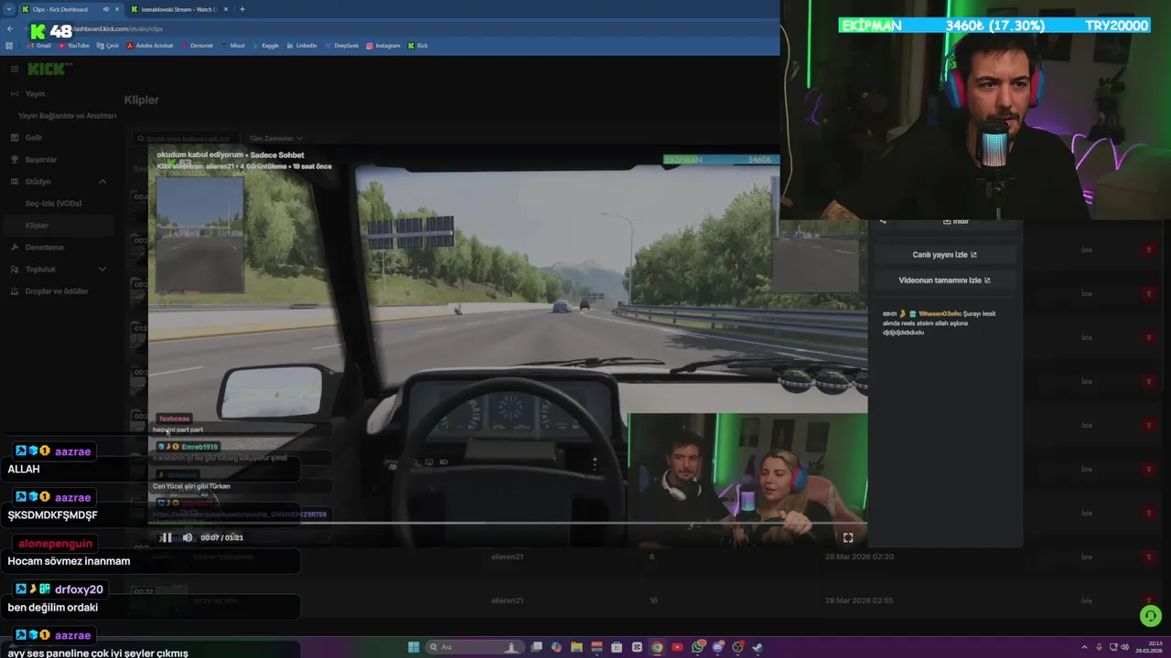Click the dashboard.kick.com address bar
The width and height of the screenshot is (1171, 658).
point(403,29)
